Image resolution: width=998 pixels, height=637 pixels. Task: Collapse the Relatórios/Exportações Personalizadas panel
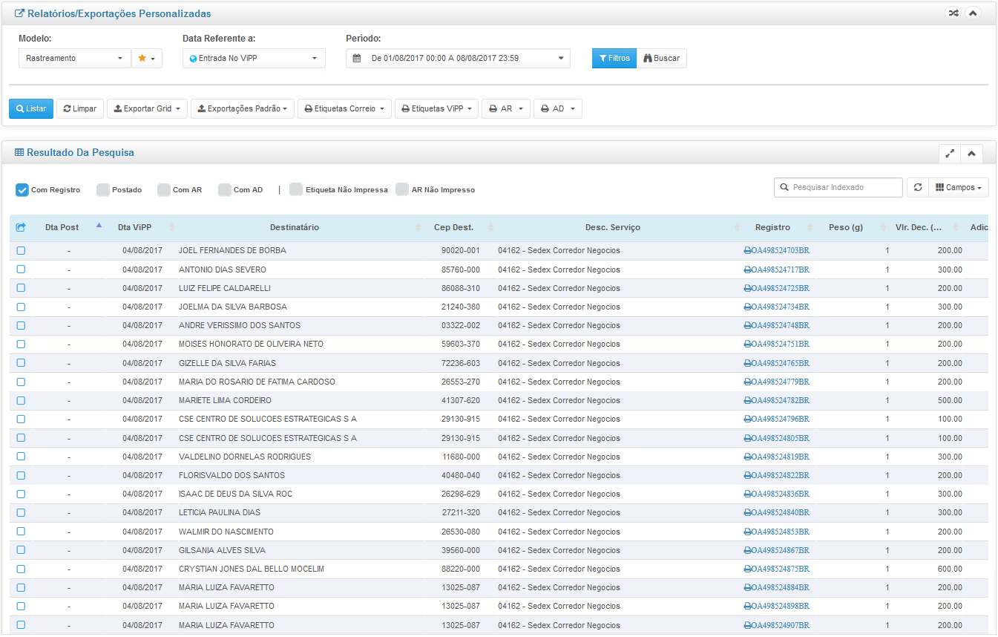pyautogui.click(x=973, y=13)
